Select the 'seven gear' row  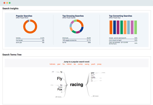click(x=30, y=43)
